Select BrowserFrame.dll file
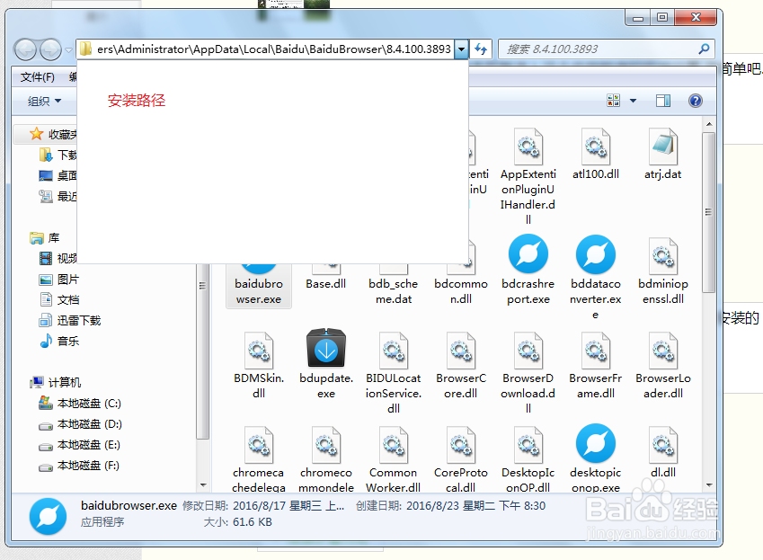Viewport: 763px width, 560px height. 596,365
